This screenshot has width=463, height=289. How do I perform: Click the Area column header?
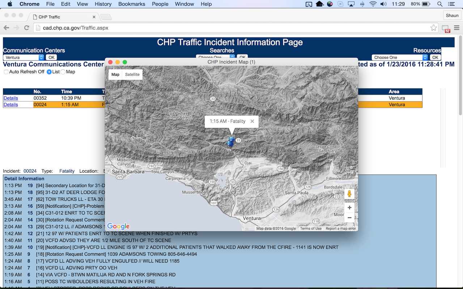pyautogui.click(x=394, y=92)
